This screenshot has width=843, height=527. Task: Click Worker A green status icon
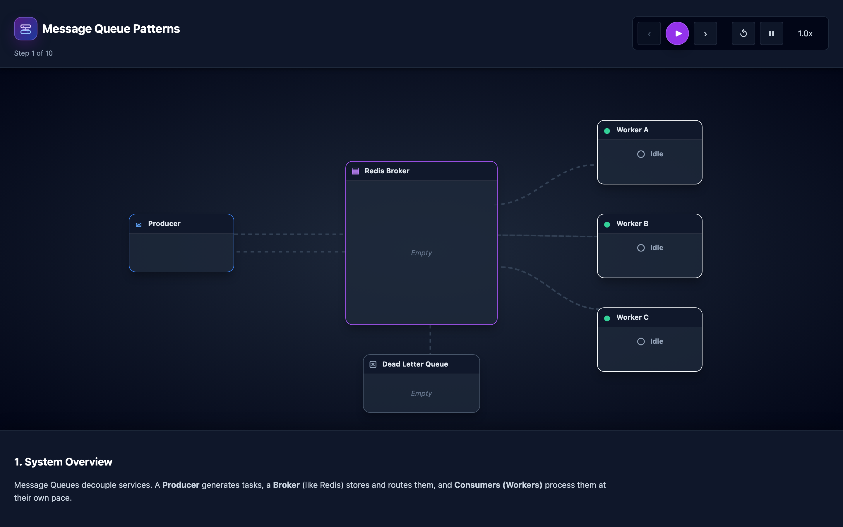click(607, 131)
